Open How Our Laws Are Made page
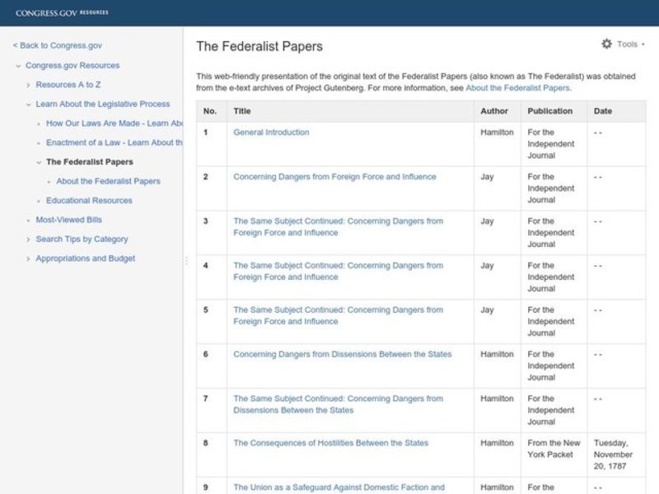This screenshot has width=659, height=494. point(114,123)
